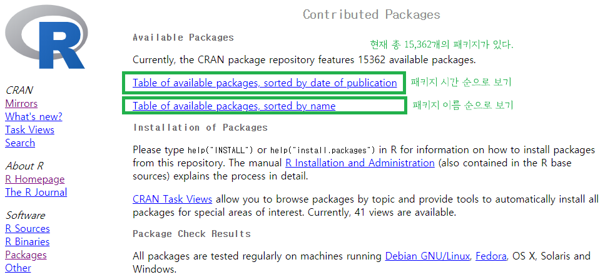Click the R logo image

pos(46,38)
